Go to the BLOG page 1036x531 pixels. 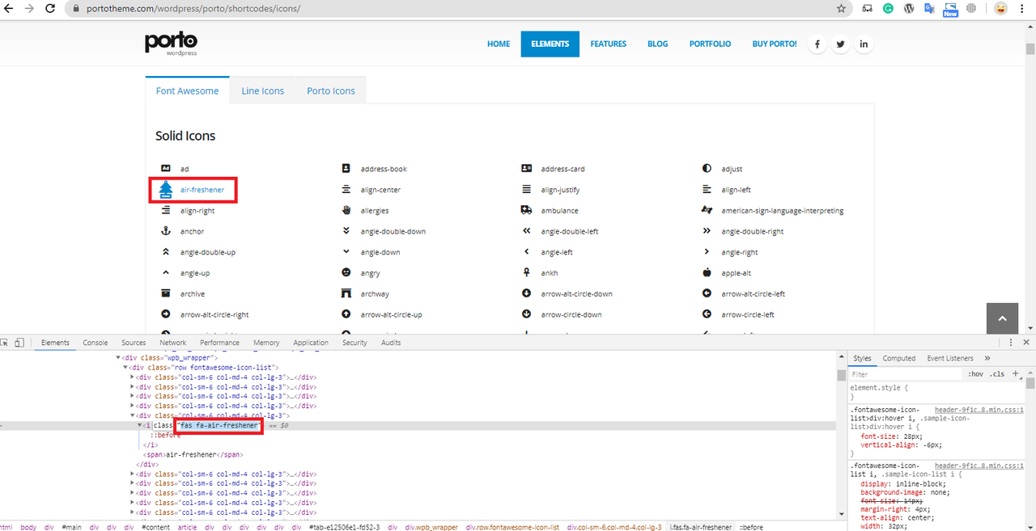tap(658, 44)
